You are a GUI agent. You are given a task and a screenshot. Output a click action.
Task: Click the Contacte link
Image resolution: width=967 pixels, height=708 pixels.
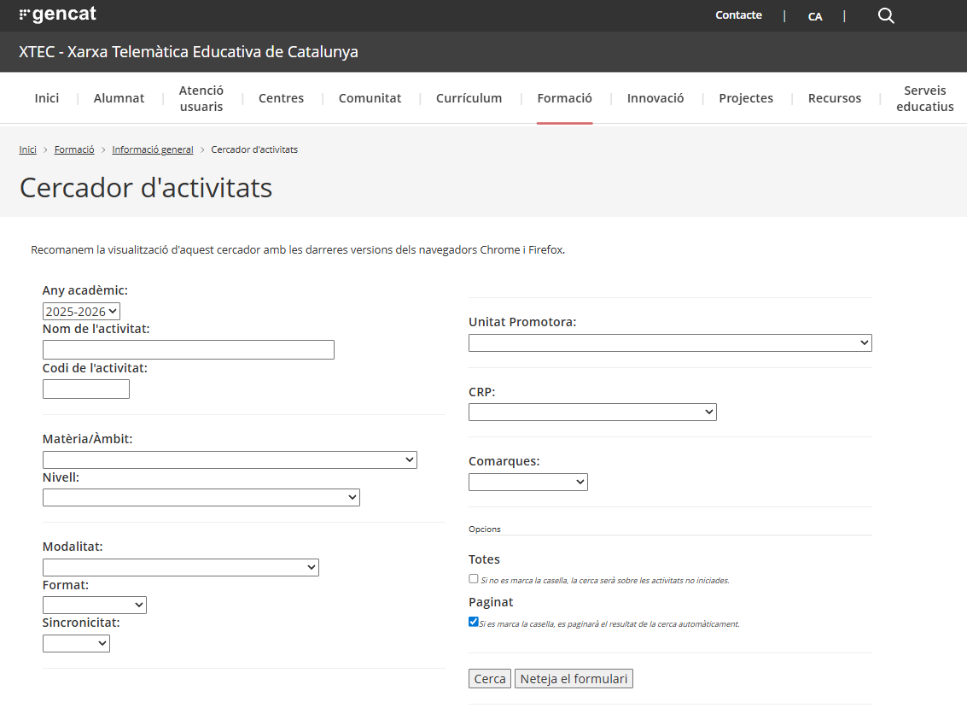pos(738,15)
